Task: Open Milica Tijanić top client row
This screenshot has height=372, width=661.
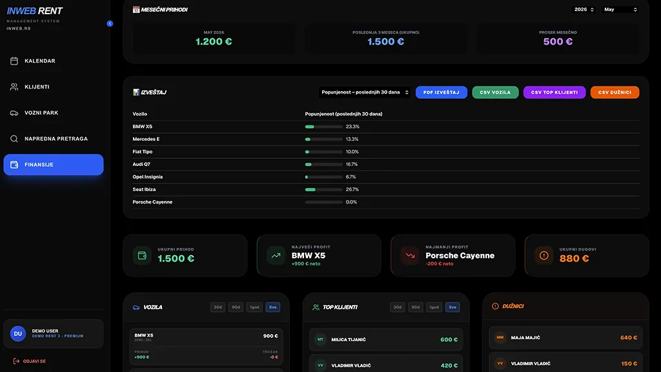Action: click(386, 340)
